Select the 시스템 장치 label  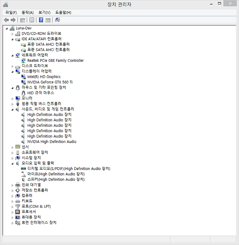coord(31,158)
